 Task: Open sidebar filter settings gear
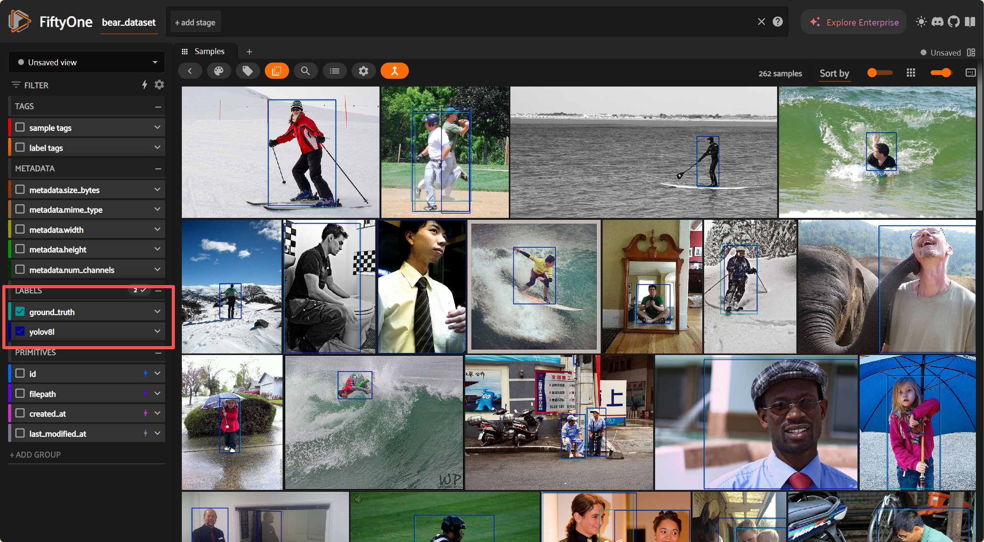[159, 85]
